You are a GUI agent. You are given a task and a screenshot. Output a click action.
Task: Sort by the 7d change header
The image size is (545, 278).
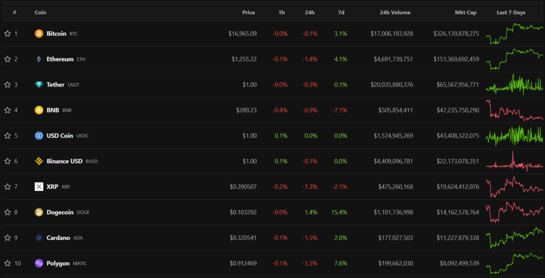pos(341,13)
